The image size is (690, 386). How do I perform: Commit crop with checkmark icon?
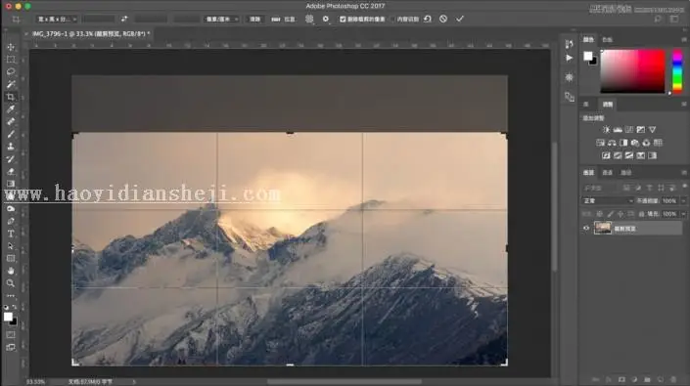click(x=460, y=19)
